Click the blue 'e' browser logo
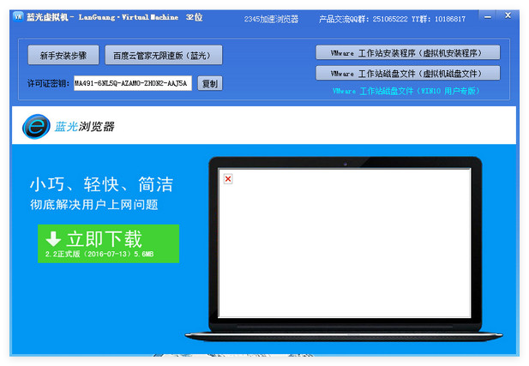The width and height of the screenshot is (529, 366). coord(37,126)
